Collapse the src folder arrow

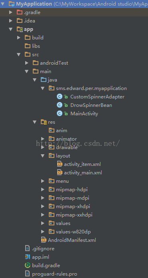(19, 55)
